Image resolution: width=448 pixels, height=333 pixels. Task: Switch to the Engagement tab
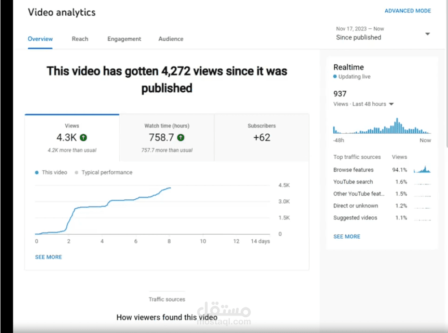124,39
